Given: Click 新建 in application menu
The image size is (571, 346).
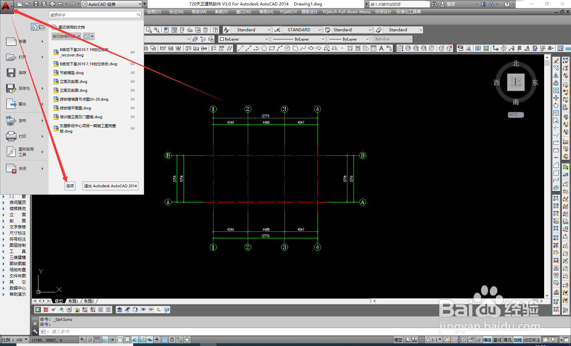Looking at the screenshot, I should point(24,41).
